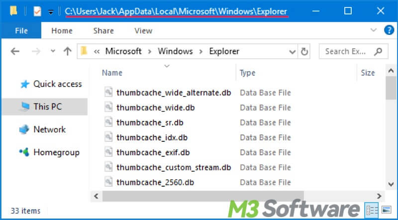
Task: Select file thumbcache_wide.db
Action: [x=156, y=108]
